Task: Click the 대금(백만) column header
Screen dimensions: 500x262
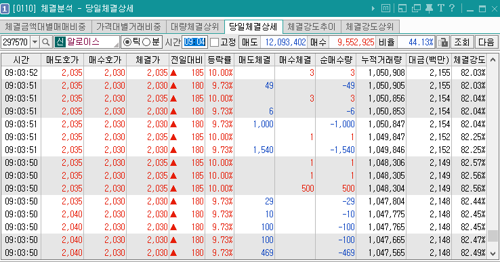Action: tap(429, 60)
